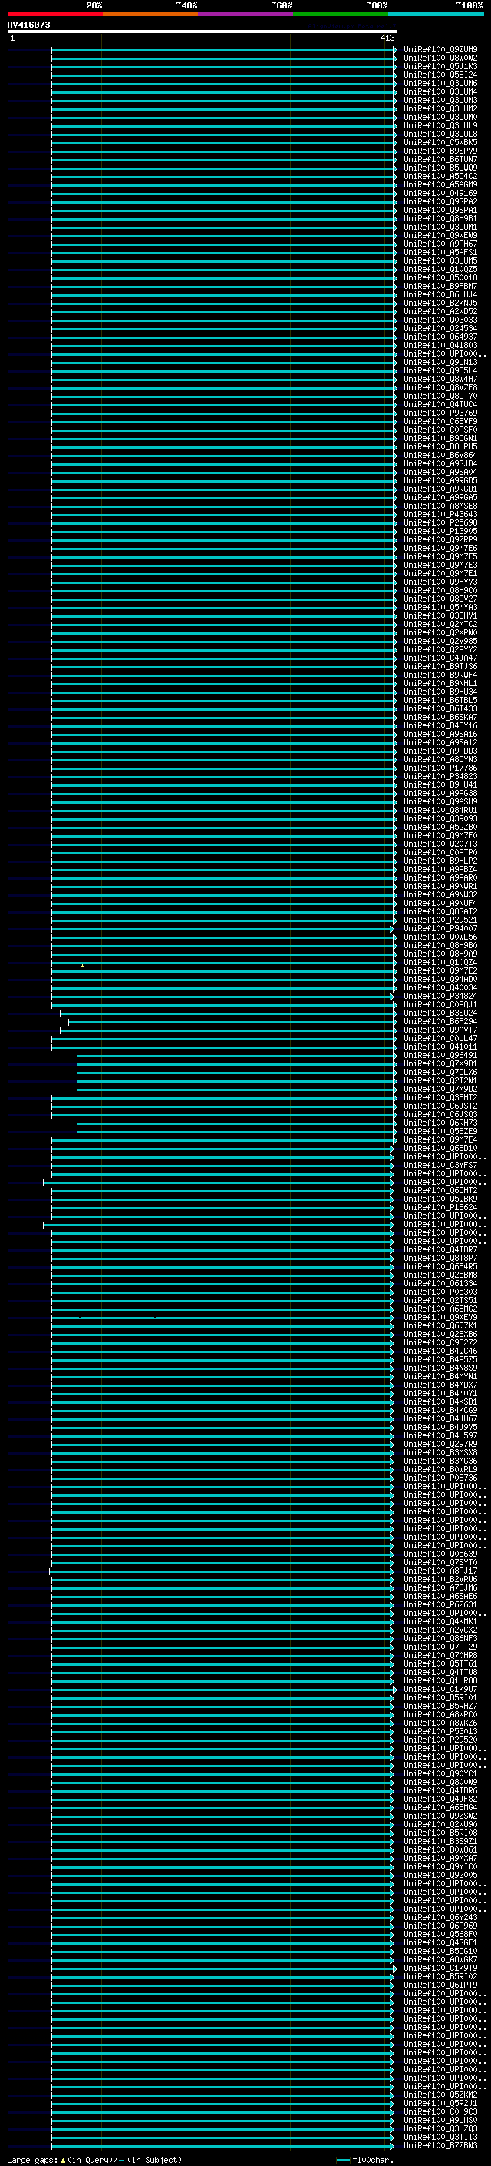Select hit UniRef100_C5XBK5
The image size is (491, 2166).
[x=440, y=142]
